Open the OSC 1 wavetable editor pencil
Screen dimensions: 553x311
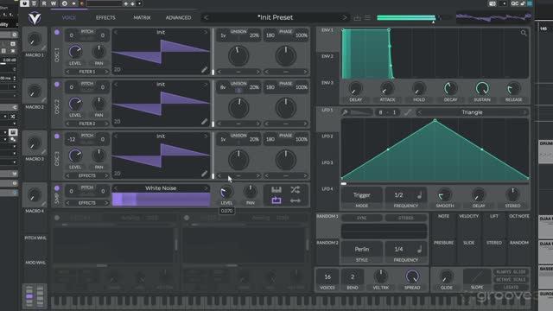click(204, 70)
